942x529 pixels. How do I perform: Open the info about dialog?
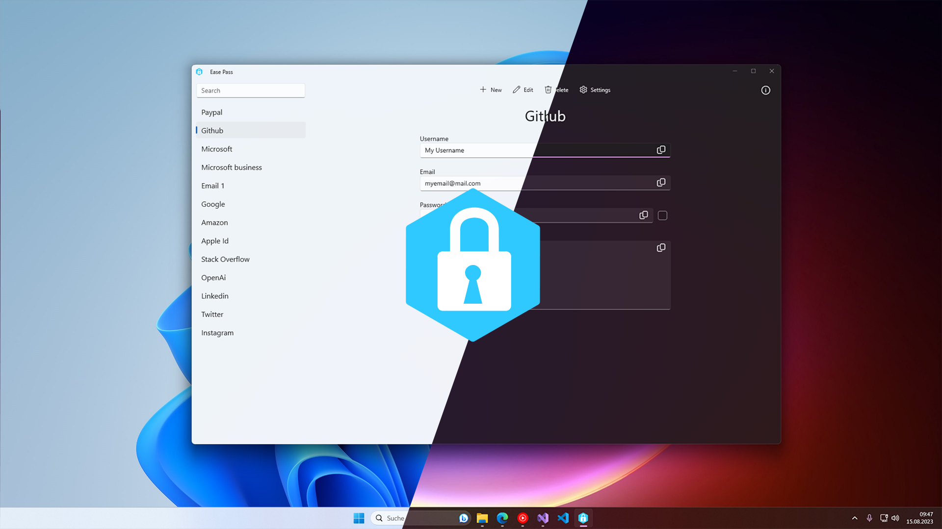[765, 90]
